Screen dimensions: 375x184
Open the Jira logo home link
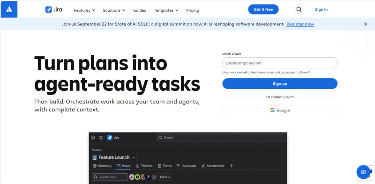[x=54, y=9]
